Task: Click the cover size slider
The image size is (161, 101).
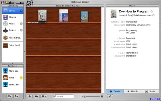Action: pyautogui.click(x=92, y=96)
